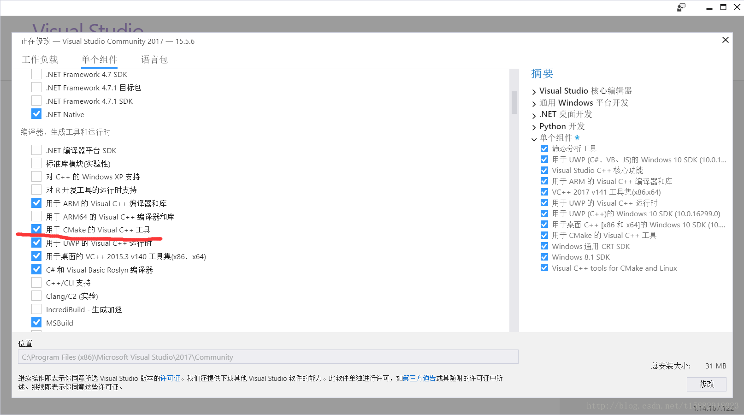Check .NET 编译器平台 SDK

[x=36, y=150]
